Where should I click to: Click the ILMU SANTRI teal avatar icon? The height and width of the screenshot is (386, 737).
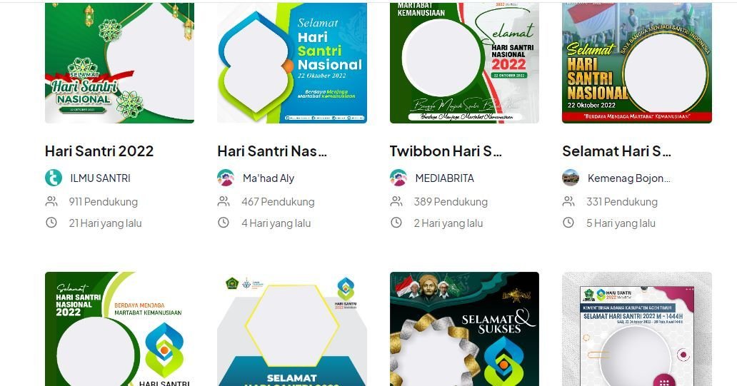pyautogui.click(x=54, y=178)
